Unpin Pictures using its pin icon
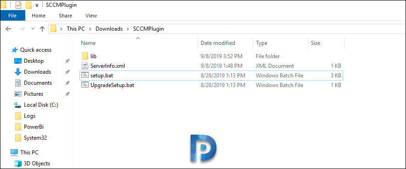The width and height of the screenshot is (406, 169). 68,94
